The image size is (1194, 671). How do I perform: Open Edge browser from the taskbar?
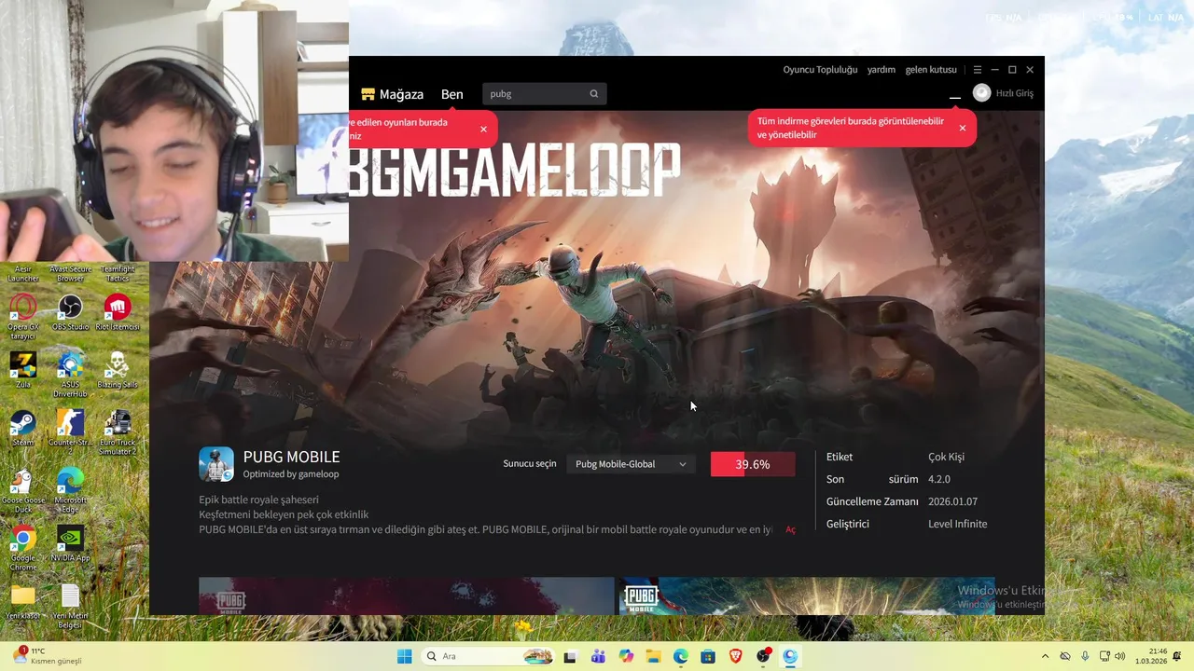tap(681, 656)
